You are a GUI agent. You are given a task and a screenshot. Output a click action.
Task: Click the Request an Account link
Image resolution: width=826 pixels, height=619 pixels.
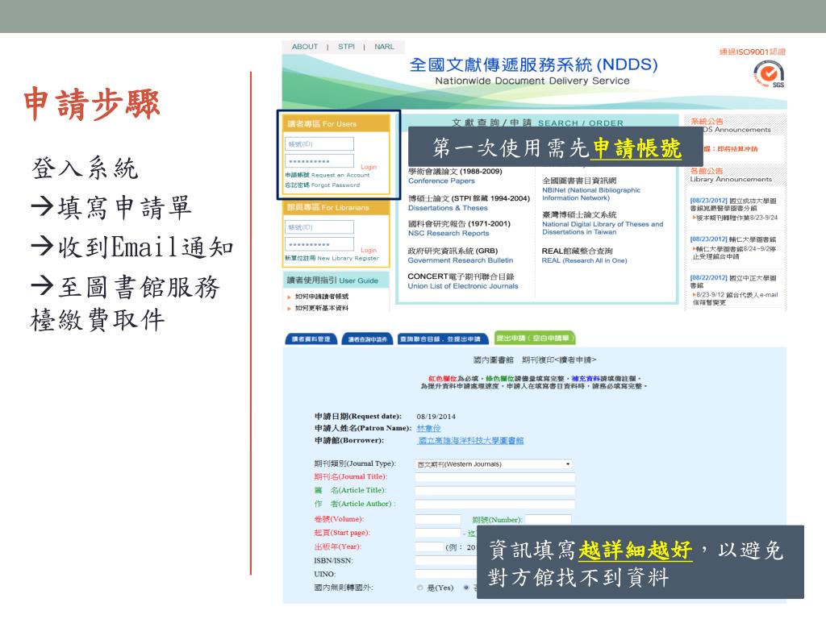click(327, 175)
